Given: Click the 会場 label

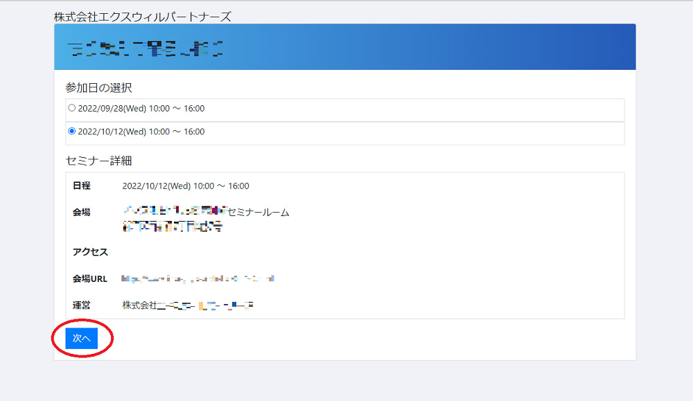Looking at the screenshot, I should coord(81,213).
